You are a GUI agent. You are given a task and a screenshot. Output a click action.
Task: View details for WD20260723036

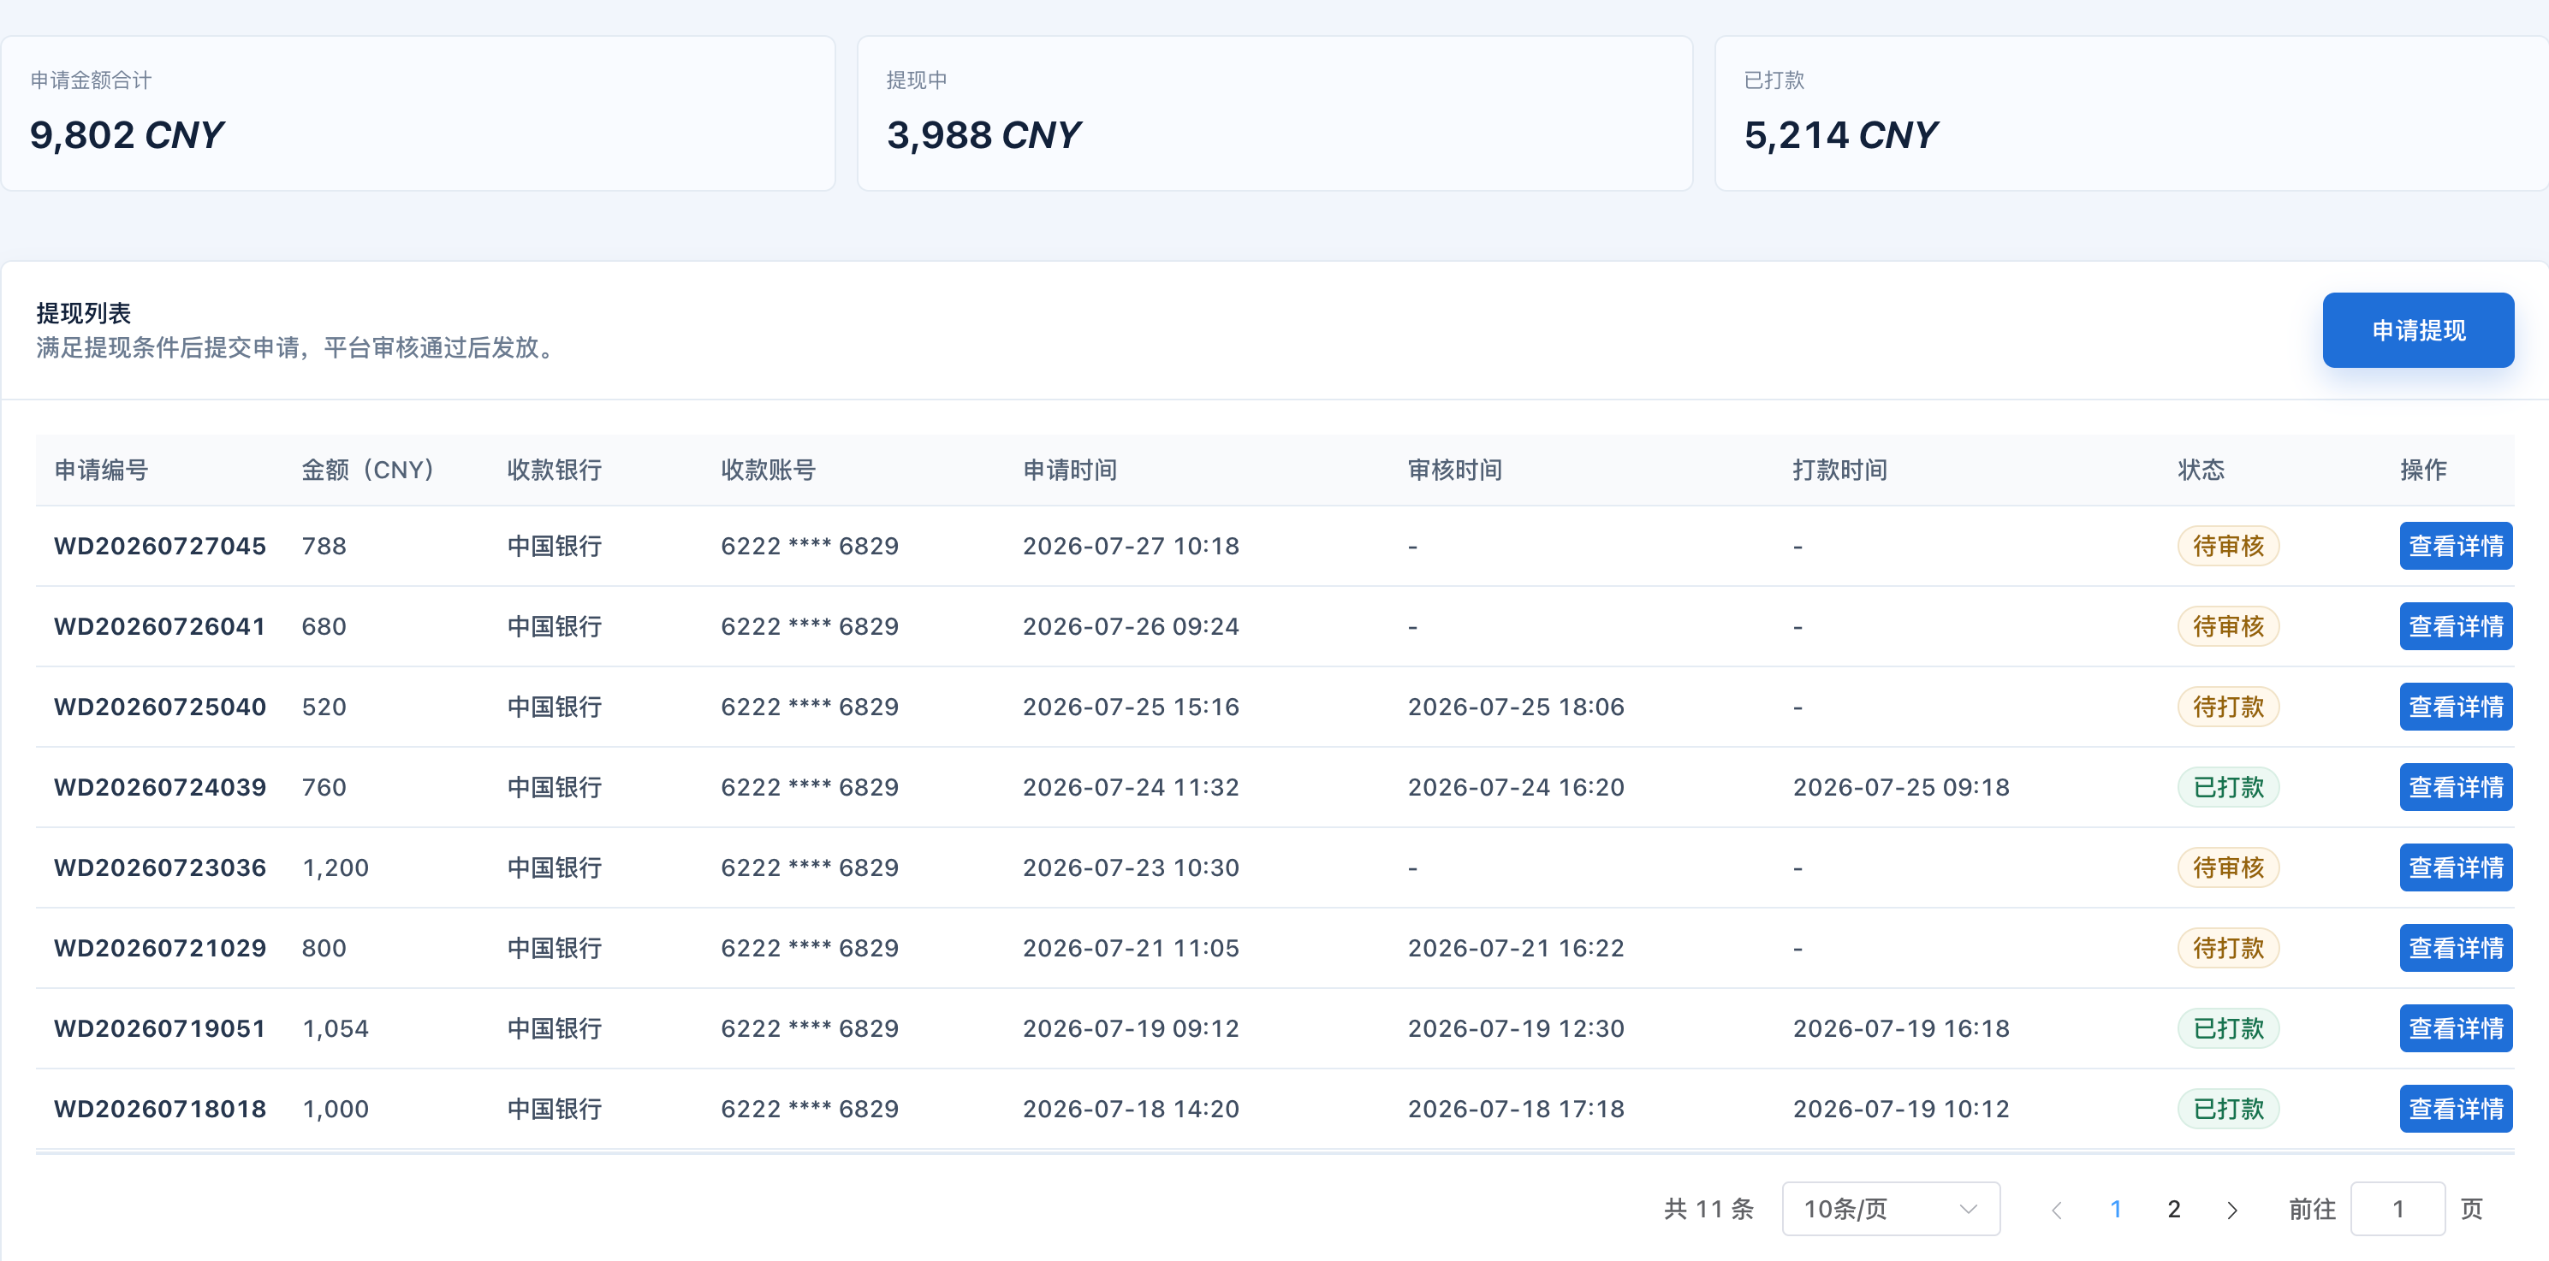(2455, 867)
